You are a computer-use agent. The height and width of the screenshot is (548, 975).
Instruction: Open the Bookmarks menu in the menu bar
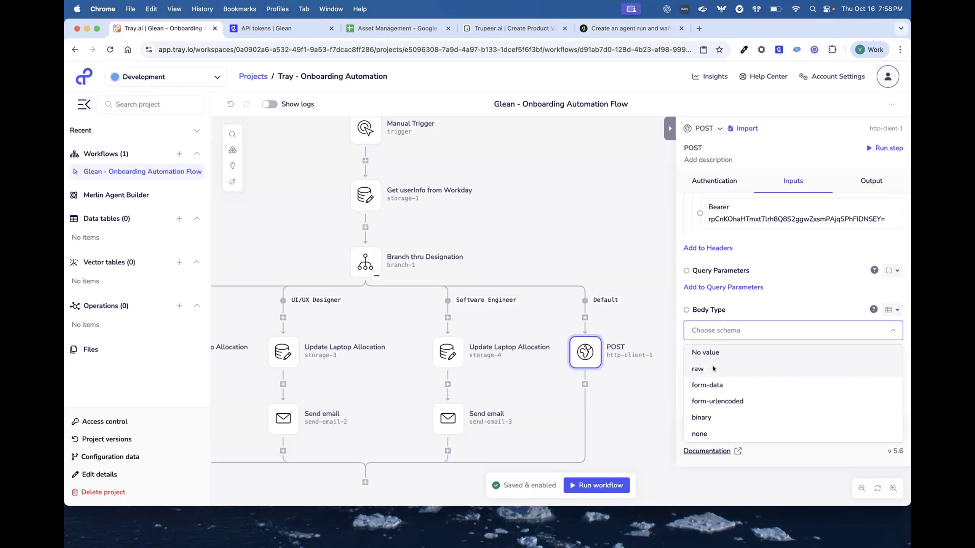pyautogui.click(x=239, y=9)
